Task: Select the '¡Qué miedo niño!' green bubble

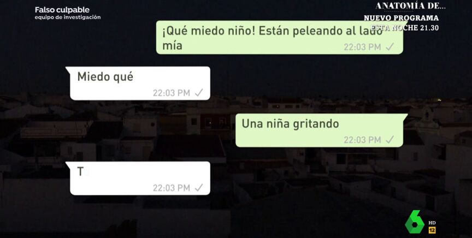Action: point(280,37)
